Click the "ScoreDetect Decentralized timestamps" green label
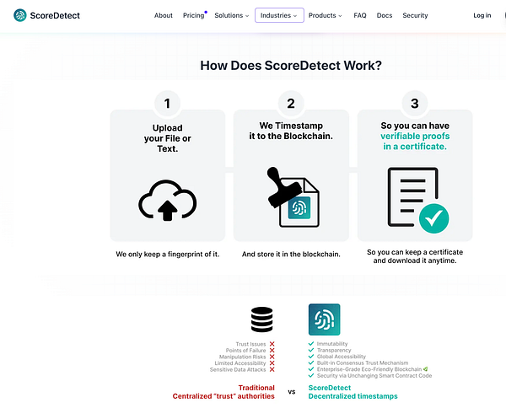Screen dimensions: 506x408 click(353, 392)
